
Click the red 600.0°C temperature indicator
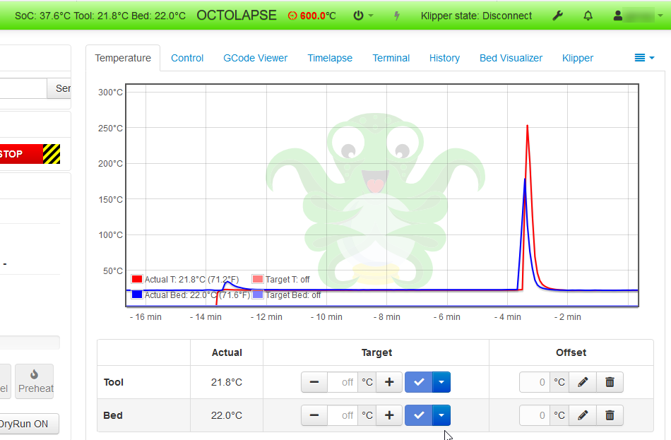(312, 16)
